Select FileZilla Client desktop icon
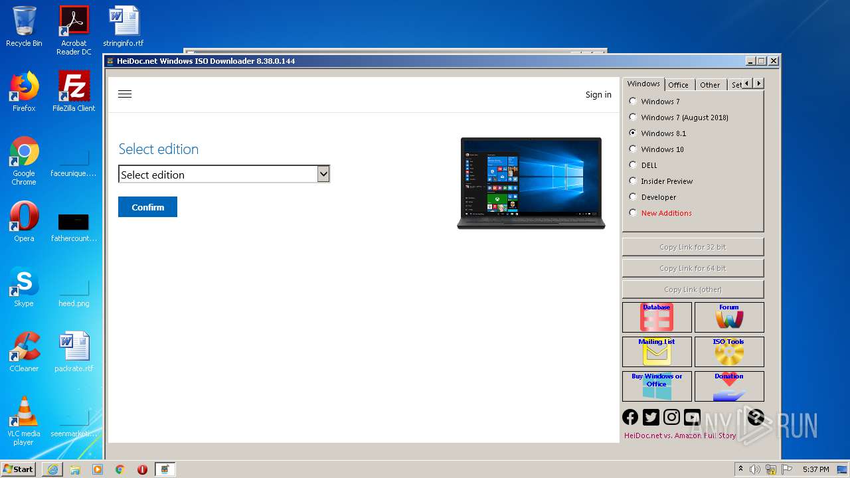 pyautogui.click(x=74, y=92)
